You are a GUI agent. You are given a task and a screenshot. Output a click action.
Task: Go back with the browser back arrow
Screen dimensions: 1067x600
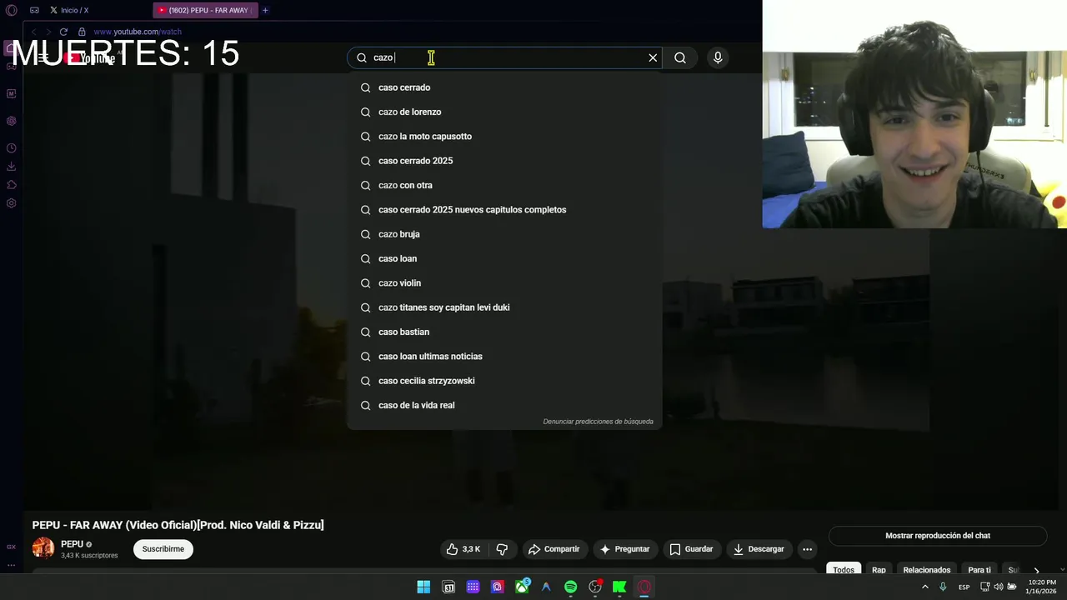click(x=33, y=32)
